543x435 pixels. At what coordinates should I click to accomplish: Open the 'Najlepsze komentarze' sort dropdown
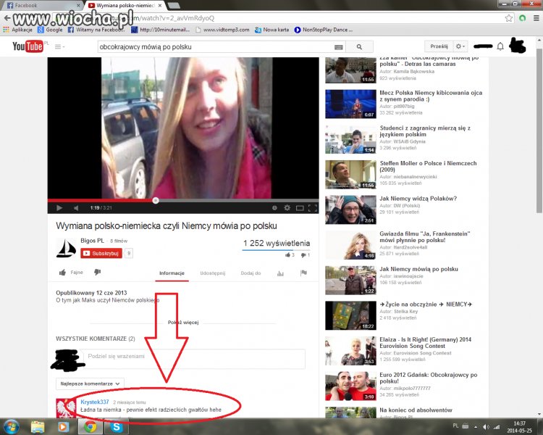point(90,384)
